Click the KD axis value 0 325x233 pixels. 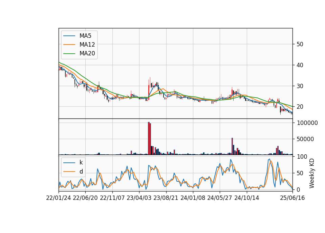299,189
